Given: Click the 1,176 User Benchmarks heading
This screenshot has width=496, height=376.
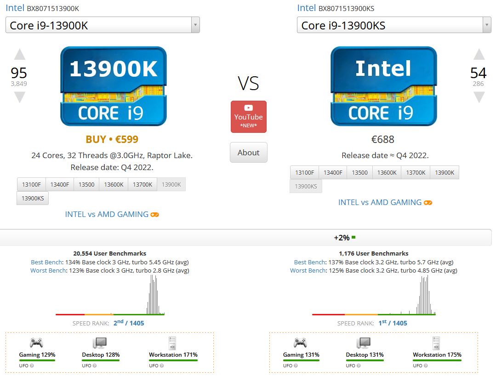Looking at the screenshot, I should point(374,253).
